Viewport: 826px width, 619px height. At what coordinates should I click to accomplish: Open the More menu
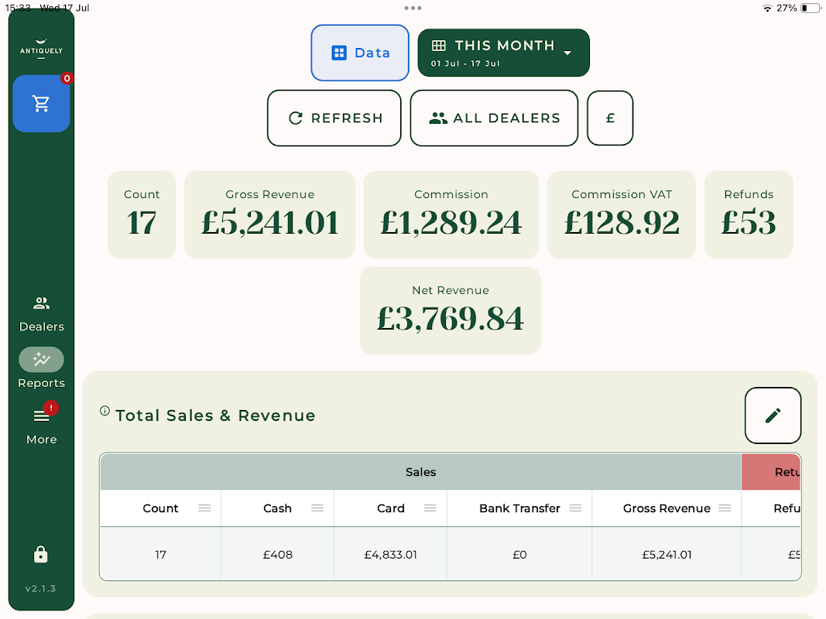[x=41, y=426]
